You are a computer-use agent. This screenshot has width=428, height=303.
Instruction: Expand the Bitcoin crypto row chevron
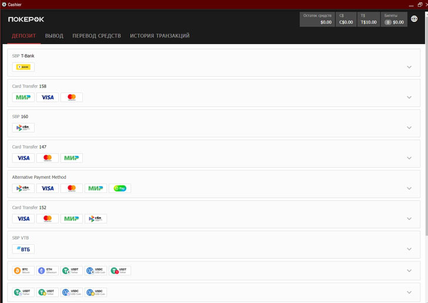click(409, 271)
